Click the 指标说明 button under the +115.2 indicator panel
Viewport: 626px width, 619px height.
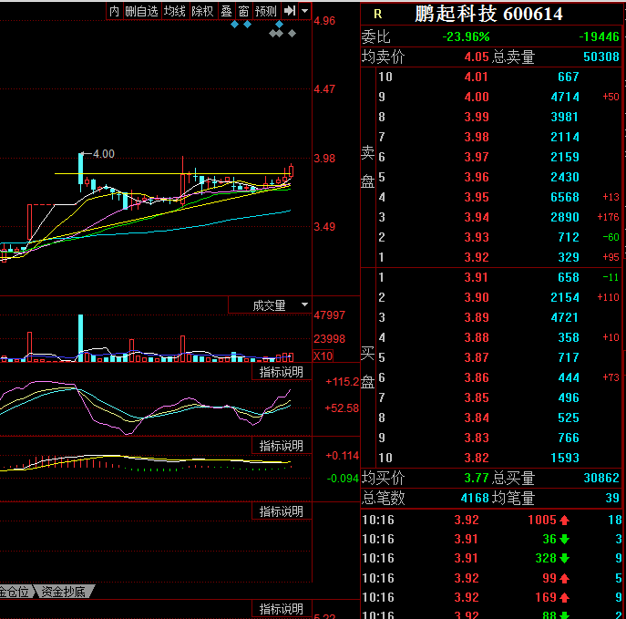click(282, 445)
